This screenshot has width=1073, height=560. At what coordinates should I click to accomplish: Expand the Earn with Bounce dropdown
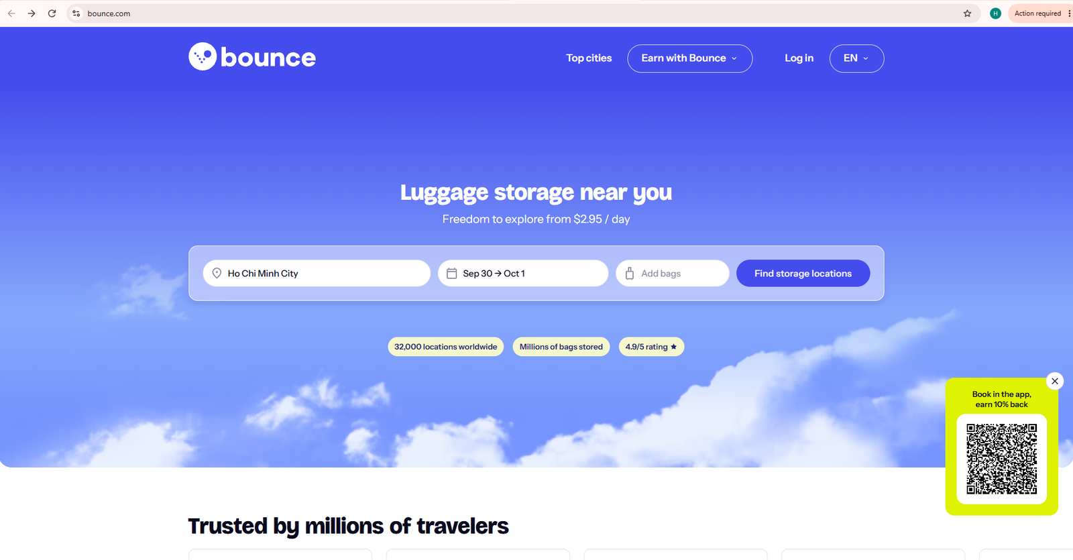coord(690,58)
